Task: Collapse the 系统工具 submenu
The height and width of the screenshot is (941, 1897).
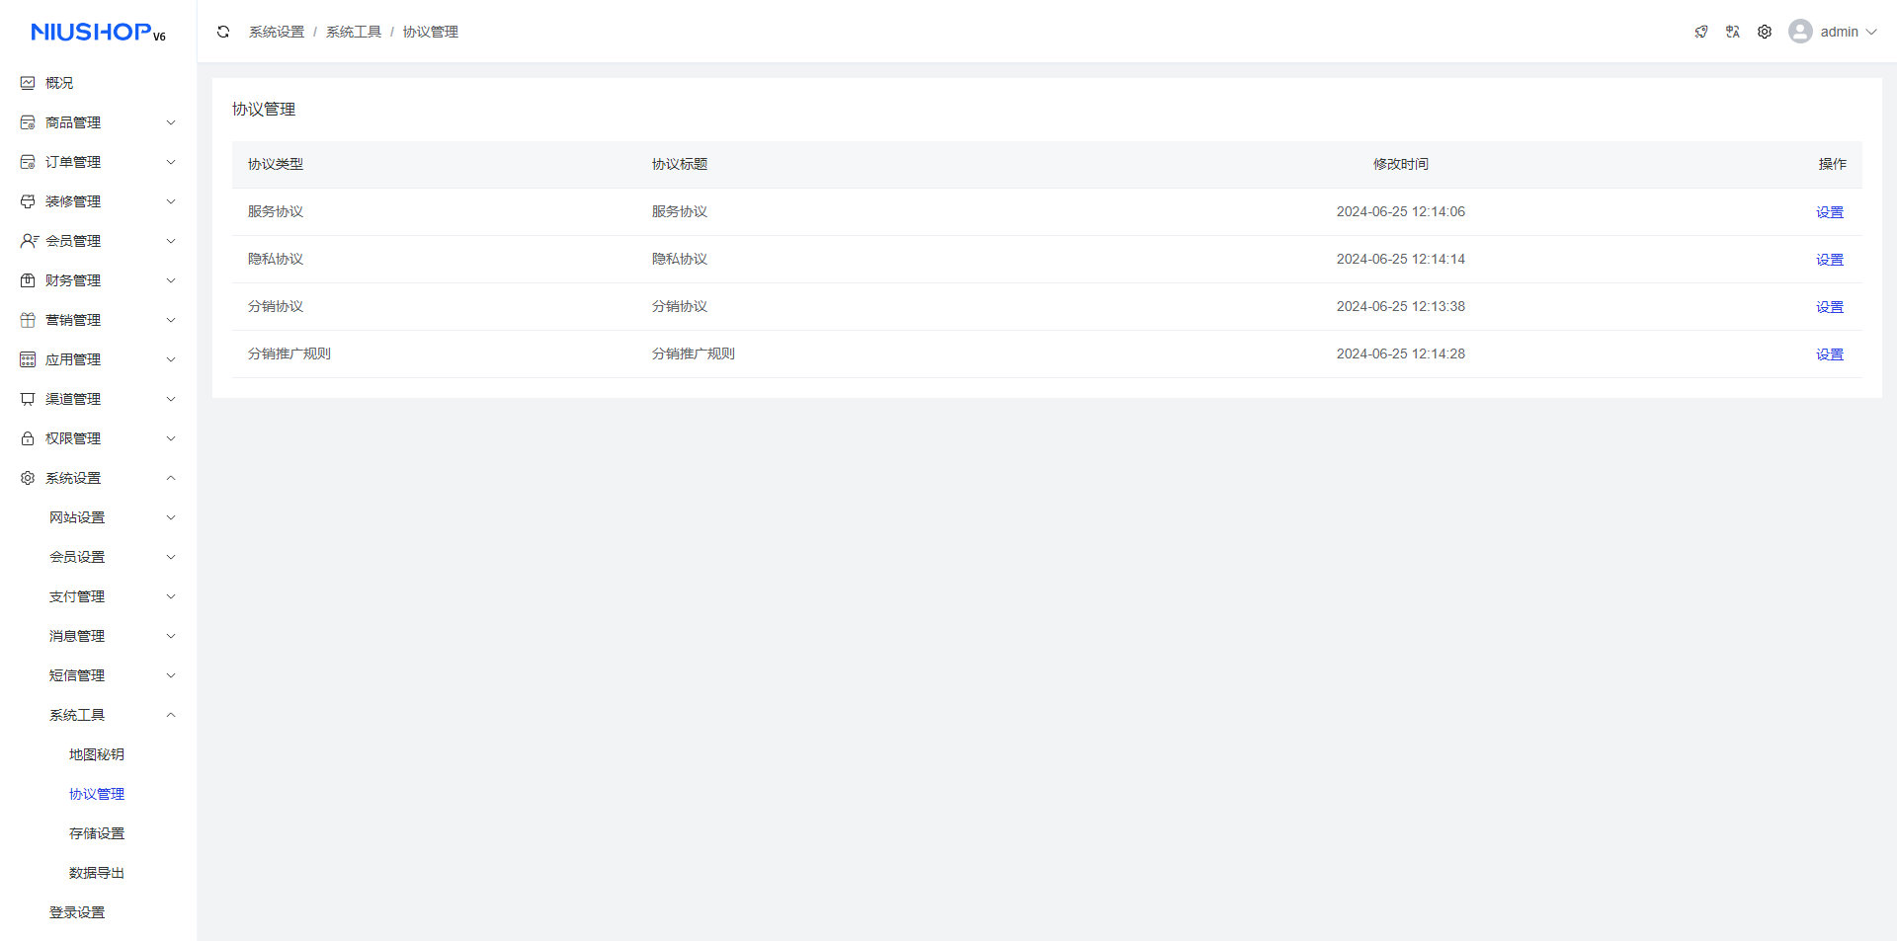Action: click(x=109, y=715)
